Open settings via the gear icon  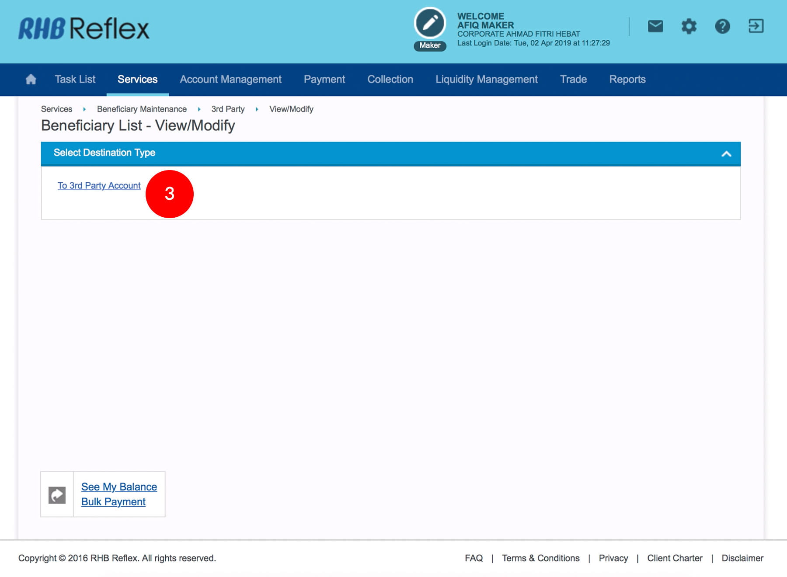[x=689, y=26]
